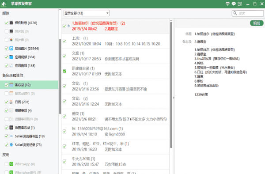Click the note list vertical scrollbar
This screenshot has width=265, height=174.
pyautogui.click(x=171, y=85)
